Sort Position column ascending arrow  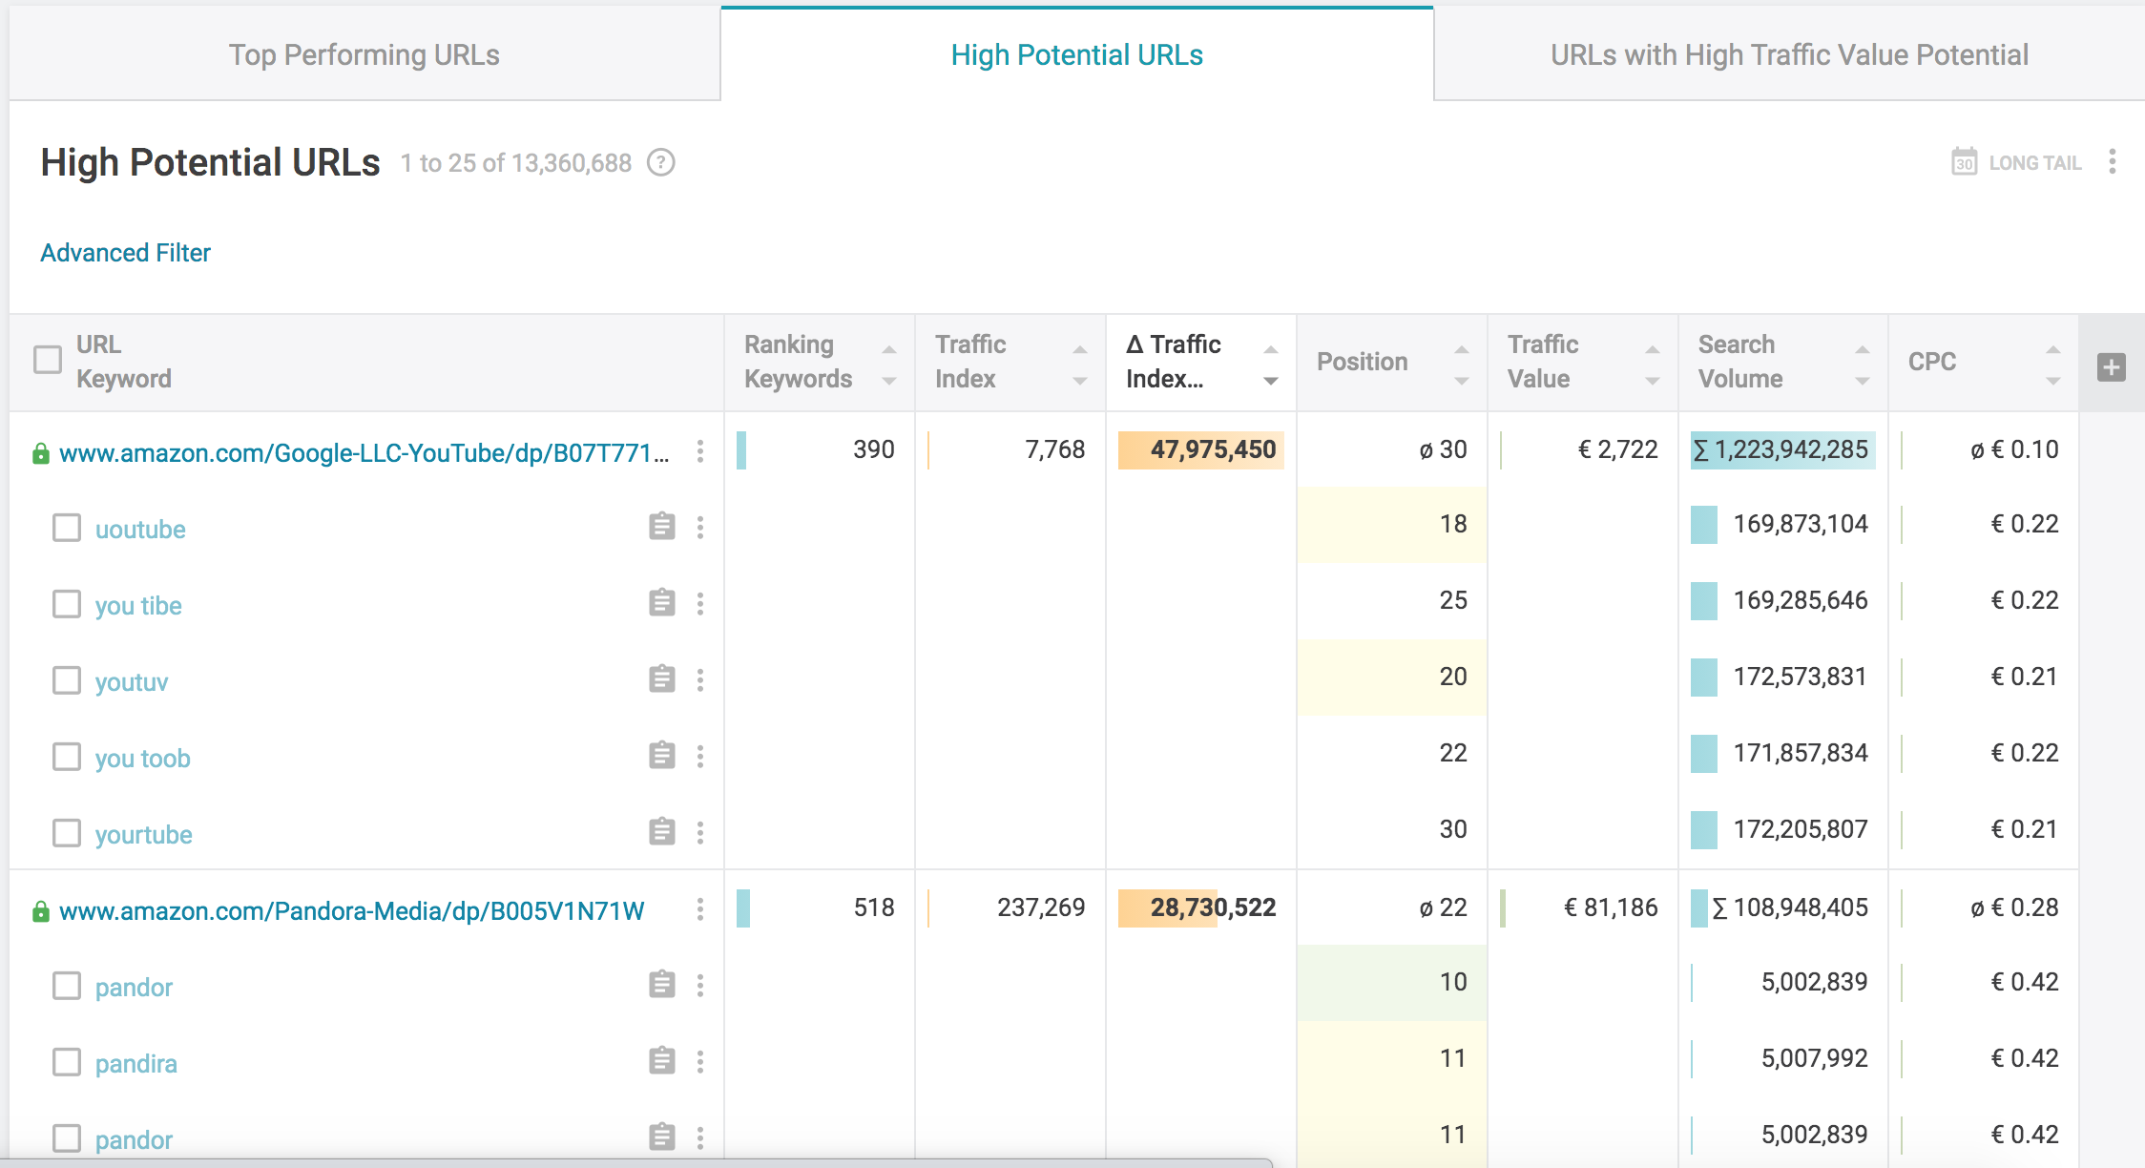coord(1462,349)
